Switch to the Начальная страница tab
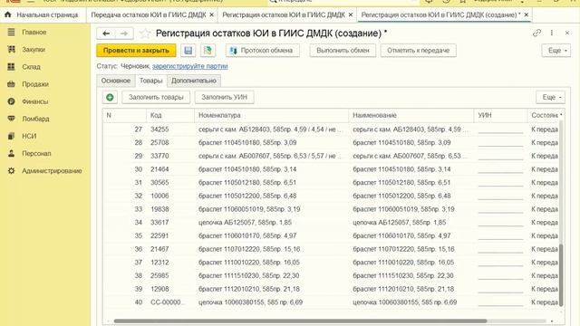Screen dimensions: 580x326 47,14
